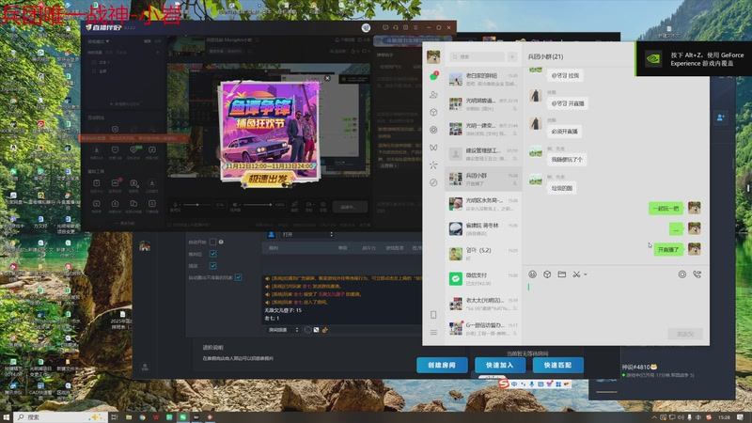Click the WeChat send button
This screenshot has width=752, height=423.
click(685, 334)
